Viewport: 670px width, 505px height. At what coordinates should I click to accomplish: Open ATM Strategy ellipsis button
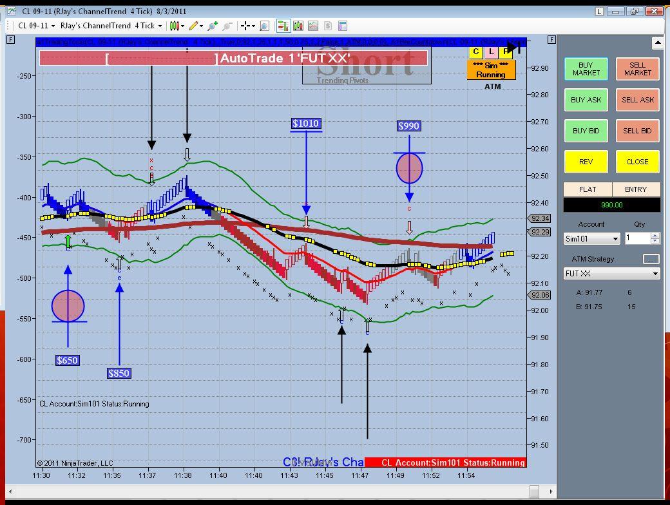(x=651, y=258)
